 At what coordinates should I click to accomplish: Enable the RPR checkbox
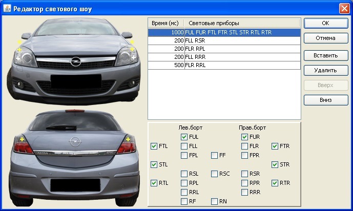click(x=244, y=183)
